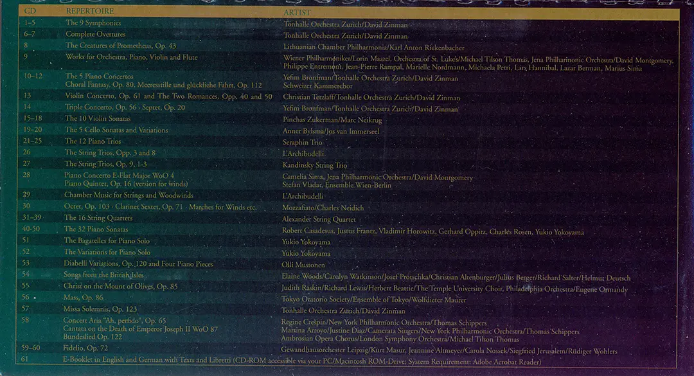Click 'Camelia Sima, Jena Philharmonic Orchestra' artist

point(378,177)
